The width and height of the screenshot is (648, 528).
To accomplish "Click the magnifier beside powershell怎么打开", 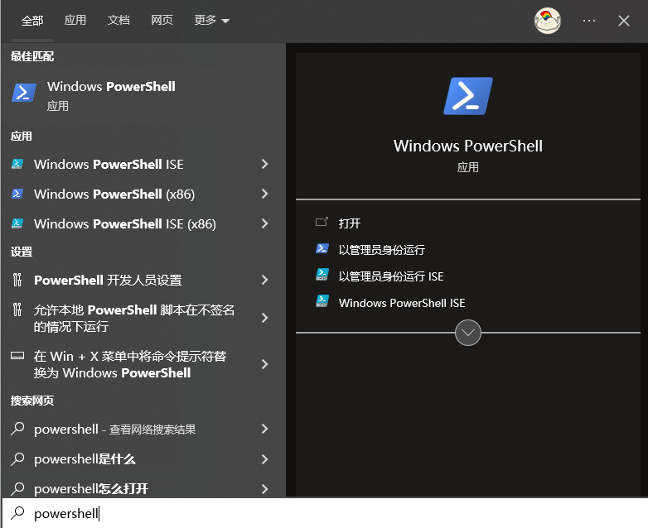I will tap(17, 488).
